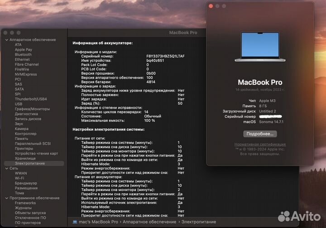Select Хранилище in the sidebar
This screenshot has width=326, height=228.
tap(25, 159)
